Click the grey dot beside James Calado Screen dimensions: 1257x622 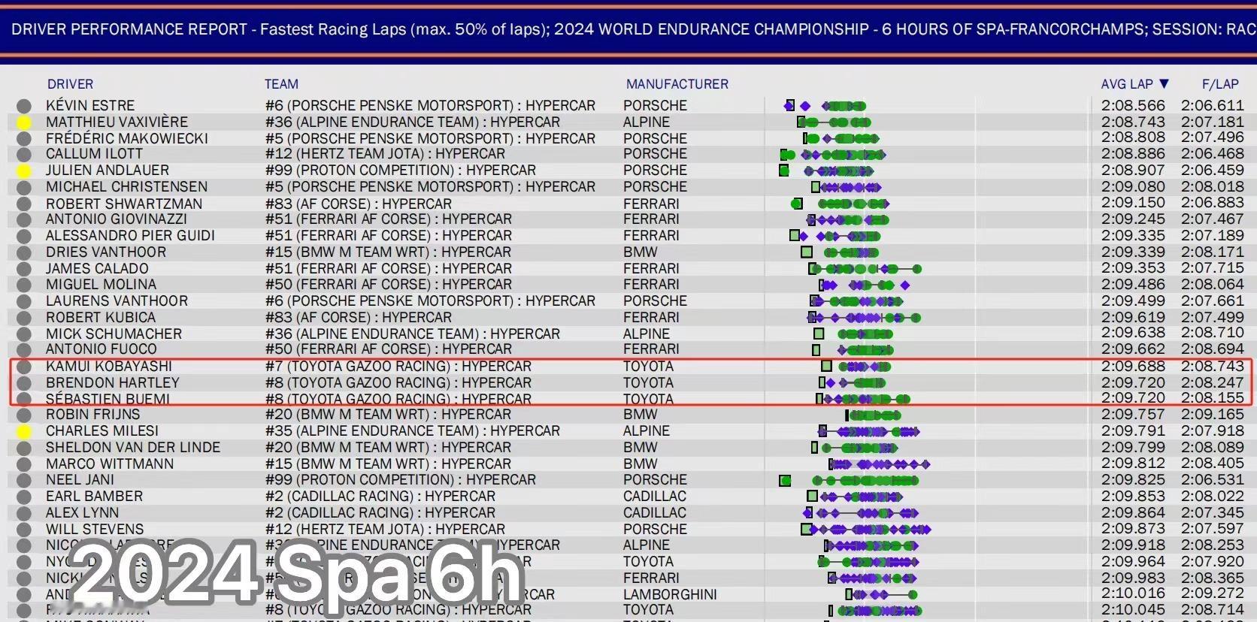click(x=24, y=269)
